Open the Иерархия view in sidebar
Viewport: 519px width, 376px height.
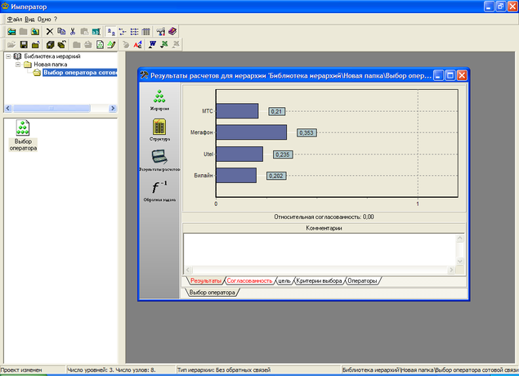click(159, 99)
